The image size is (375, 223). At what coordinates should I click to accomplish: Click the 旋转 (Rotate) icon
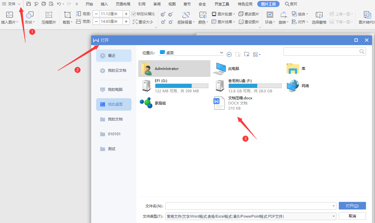pyautogui.click(x=283, y=15)
